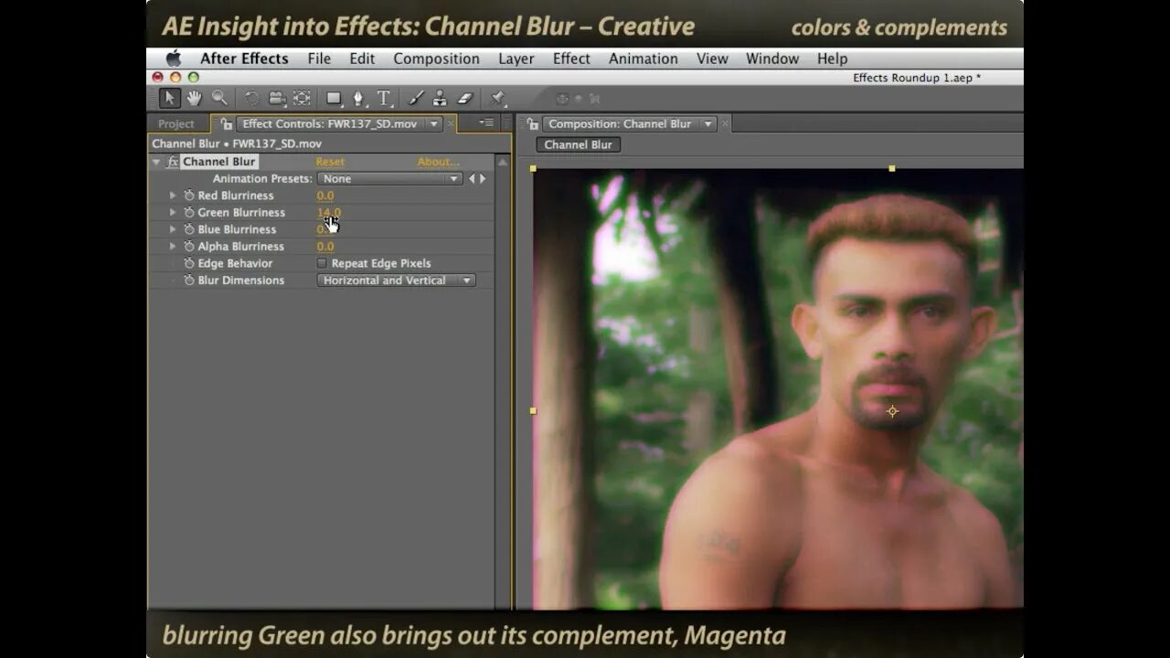Expand Alpha Blurriness property
Screen dimensions: 1170x658
173,247
